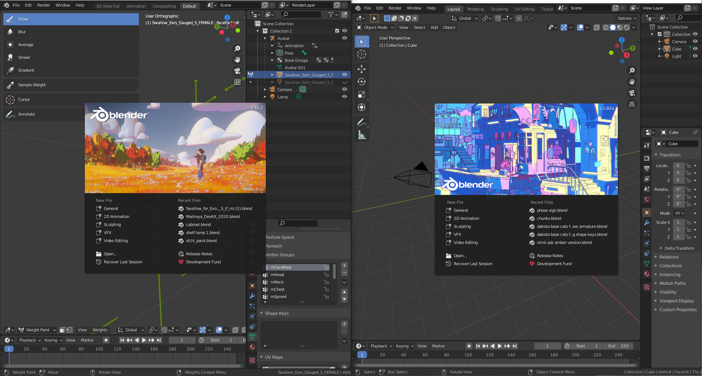Select the Smear weight paint tool

point(24,57)
